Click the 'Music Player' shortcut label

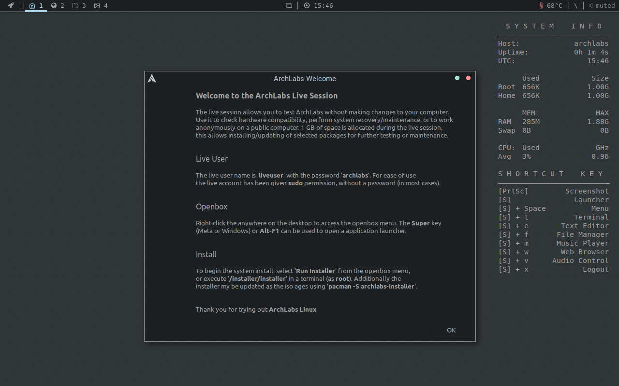click(x=583, y=243)
